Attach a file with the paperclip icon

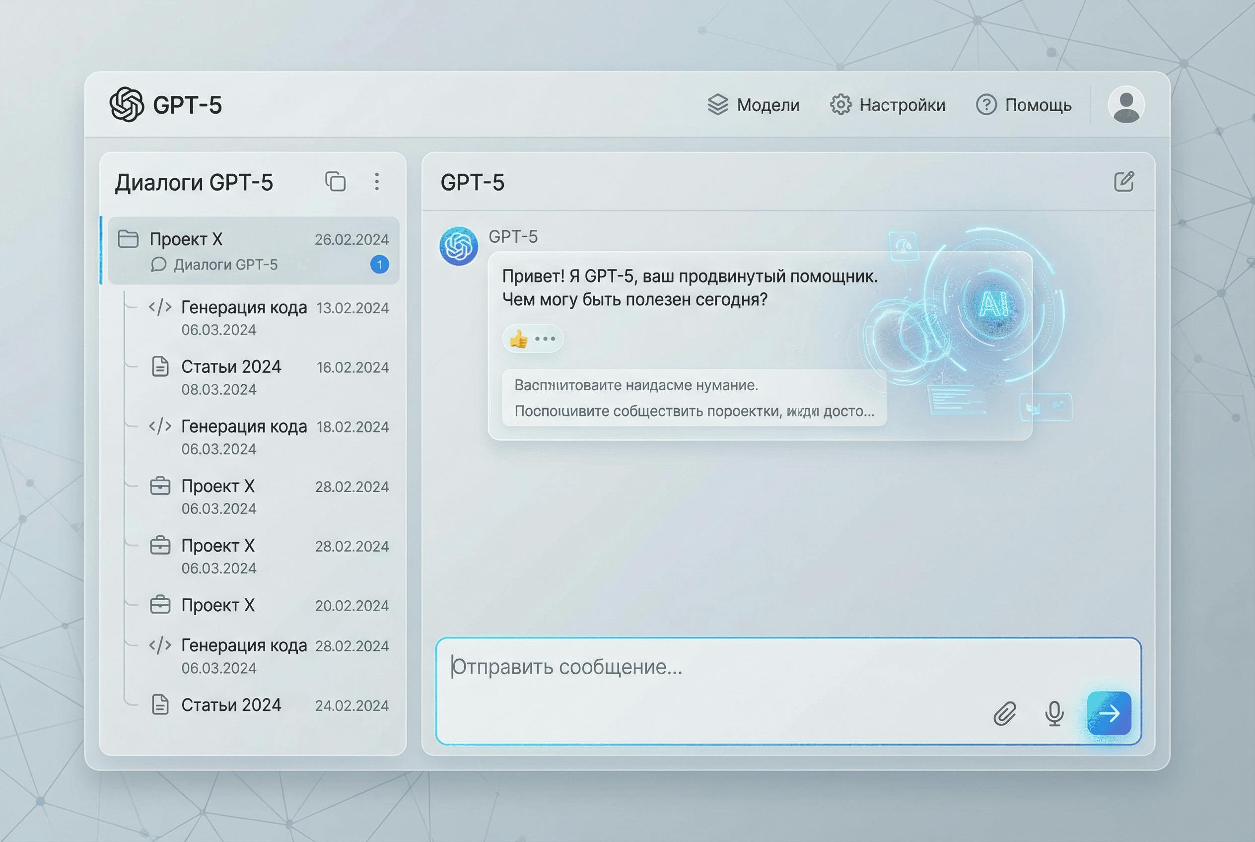pos(1005,713)
